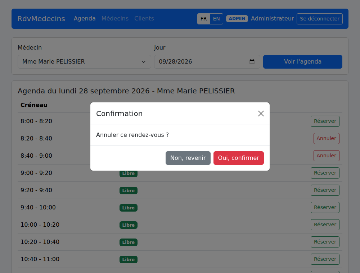Reserve the 8:00 - 8:20 slot
Image resolution: width=360 pixels, height=273 pixels.
coord(325,121)
